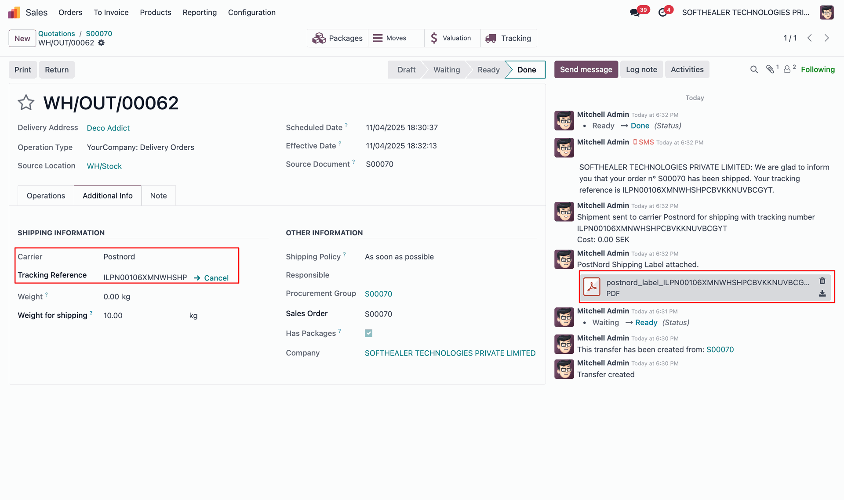This screenshot has width=844, height=500.
Task: Open the Packages smart button
Action: click(337, 38)
